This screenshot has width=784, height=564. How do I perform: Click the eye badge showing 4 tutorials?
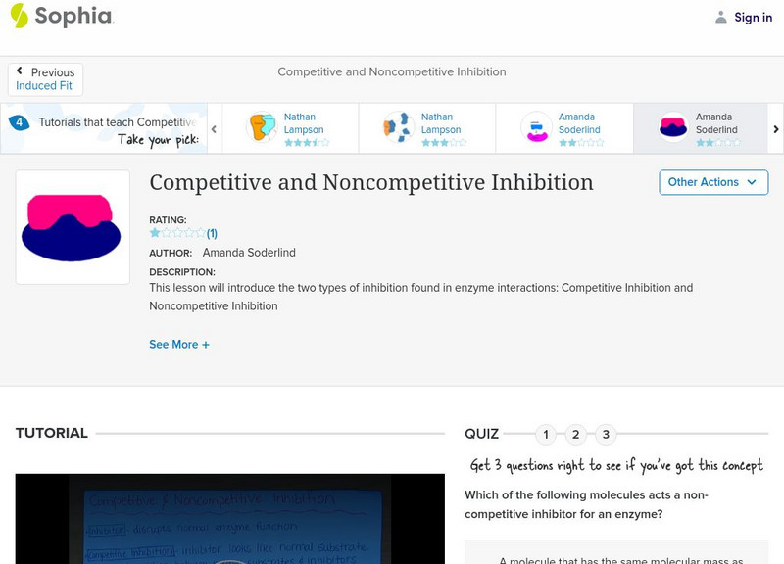[x=19, y=121]
